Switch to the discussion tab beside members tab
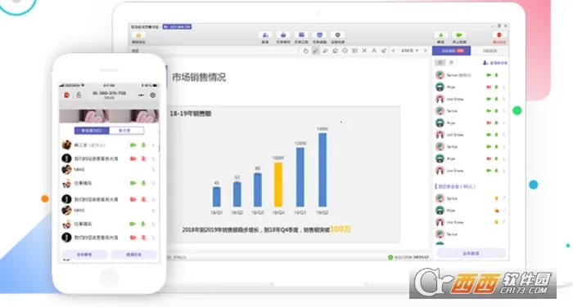The width and height of the screenshot is (573, 307). click(x=490, y=51)
